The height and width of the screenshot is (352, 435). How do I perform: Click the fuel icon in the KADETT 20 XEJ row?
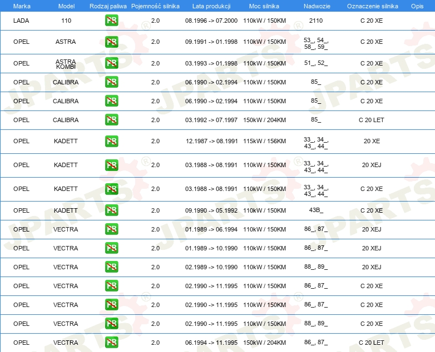tap(111, 165)
